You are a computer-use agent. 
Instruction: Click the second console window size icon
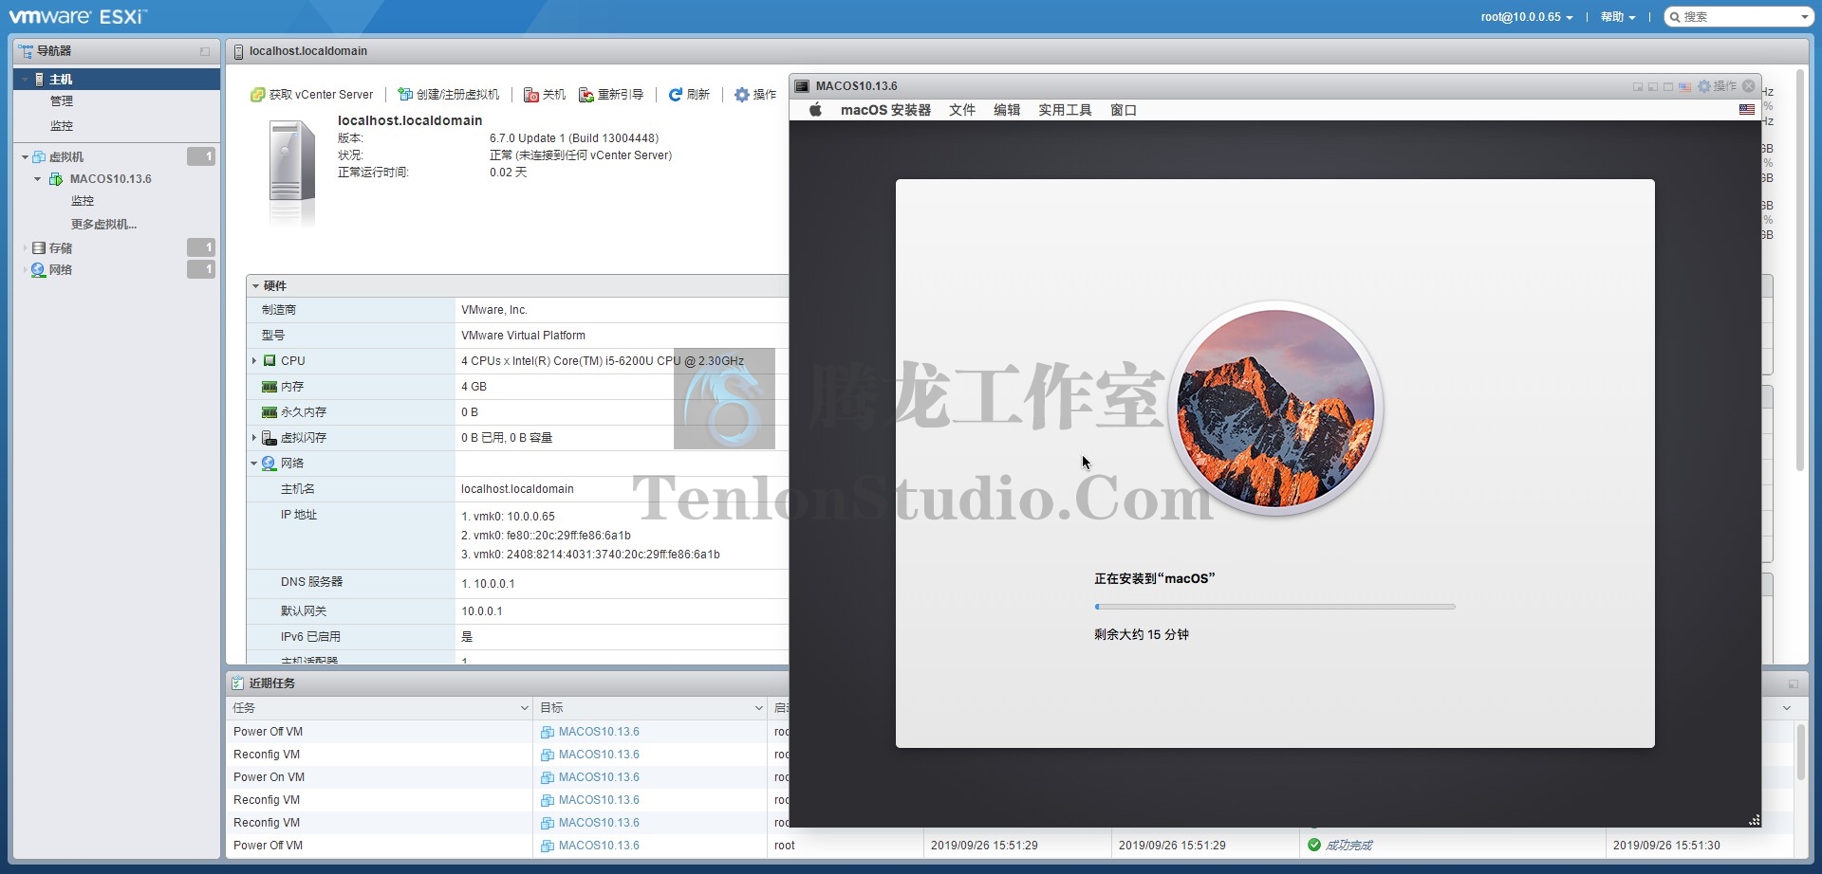1653,87
